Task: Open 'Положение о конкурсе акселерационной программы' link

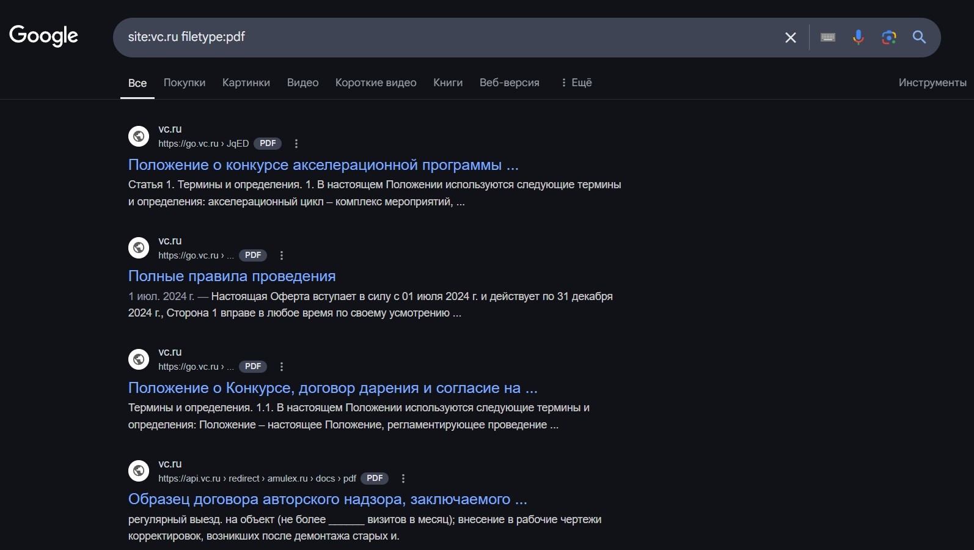Action: coord(323,165)
